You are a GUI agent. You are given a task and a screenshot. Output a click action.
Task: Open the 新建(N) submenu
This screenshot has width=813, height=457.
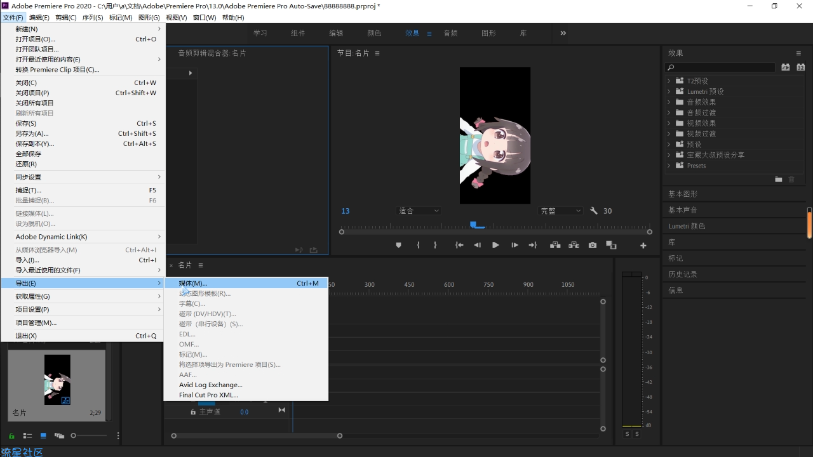click(x=83, y=29)
